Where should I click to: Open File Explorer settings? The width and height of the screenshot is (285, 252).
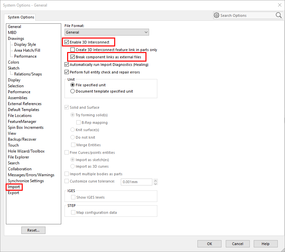[18, 157]
